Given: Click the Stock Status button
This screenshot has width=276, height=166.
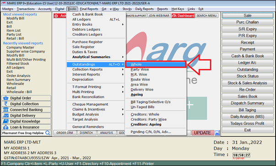Looking at the screenshot, I should pos(248,76).
